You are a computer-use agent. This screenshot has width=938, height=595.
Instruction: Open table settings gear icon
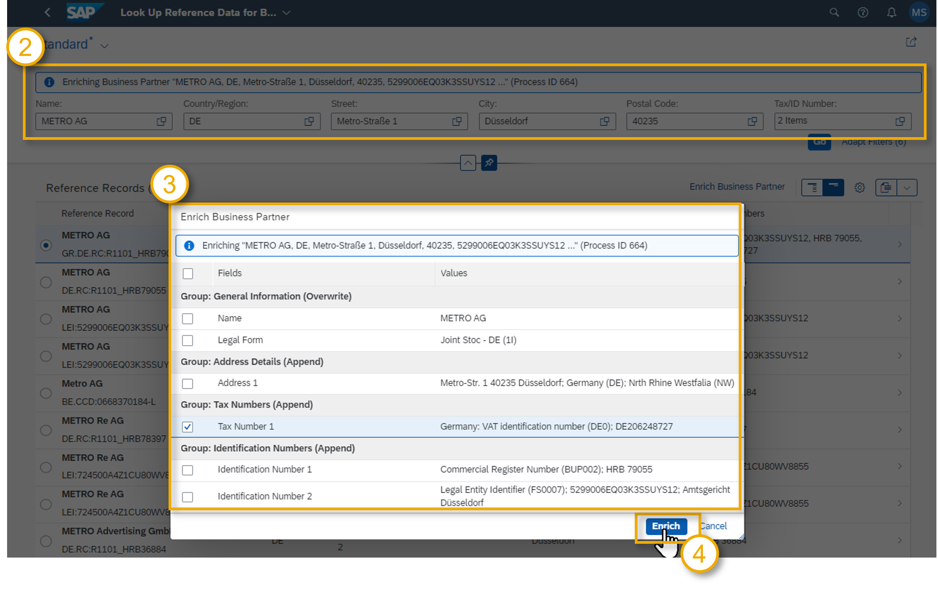coord(859,188)
